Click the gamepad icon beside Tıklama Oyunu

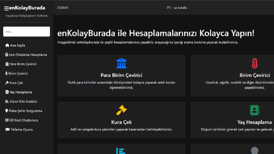pos(7,129)
